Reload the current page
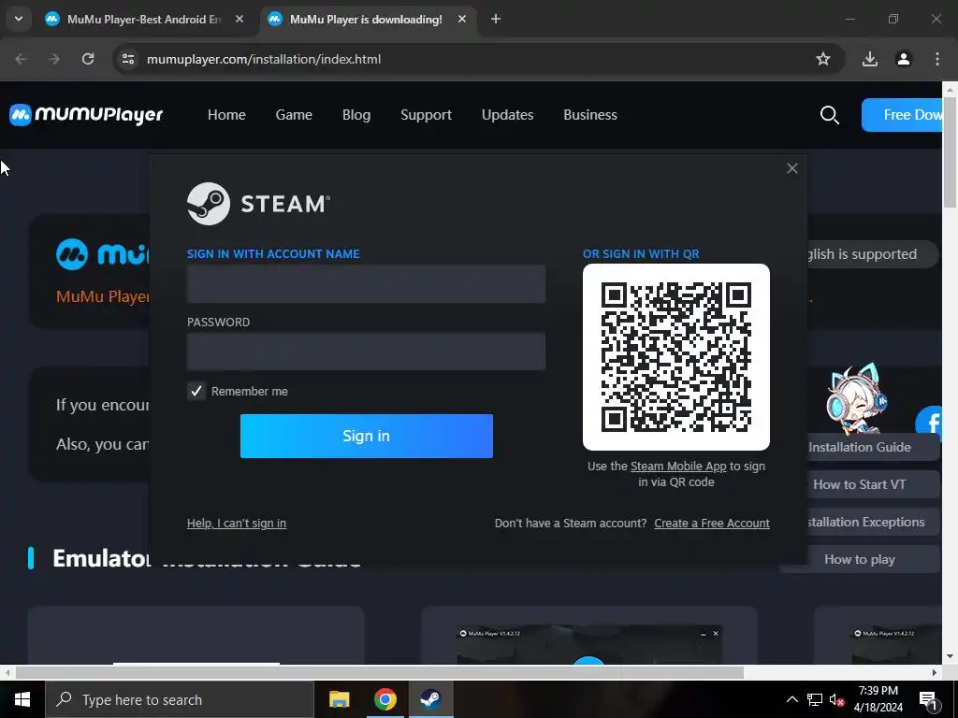958x718 pixels. 88,59
